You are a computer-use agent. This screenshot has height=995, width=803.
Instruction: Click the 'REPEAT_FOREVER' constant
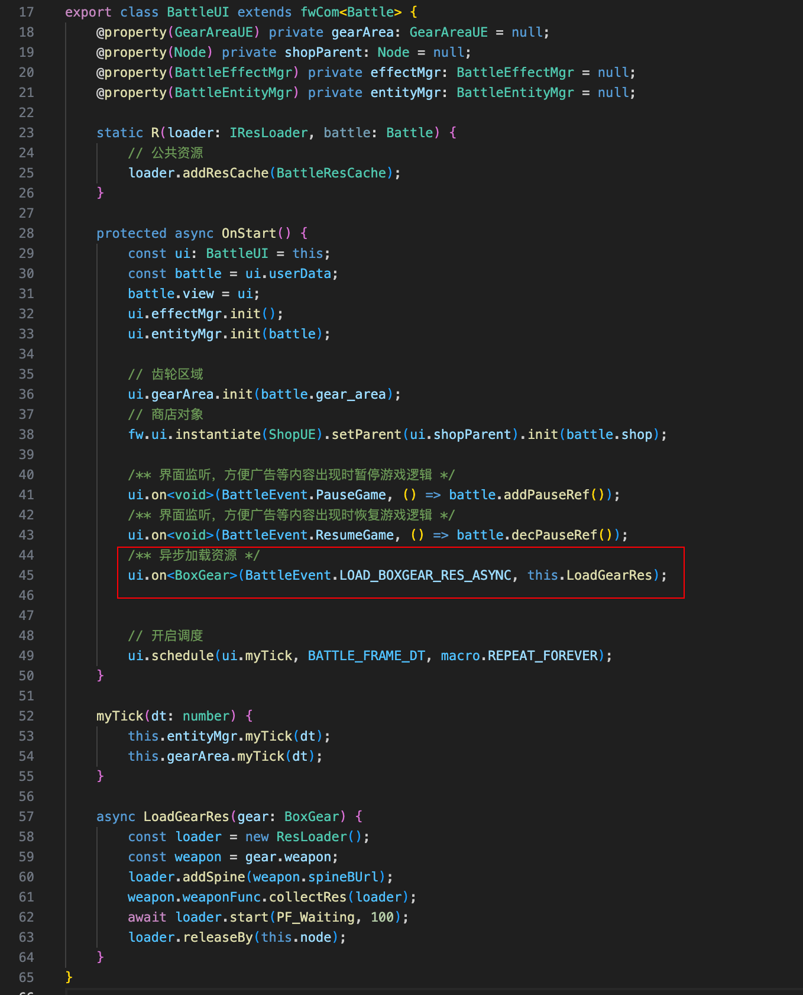pyautogui.click(x=543, y=655)
